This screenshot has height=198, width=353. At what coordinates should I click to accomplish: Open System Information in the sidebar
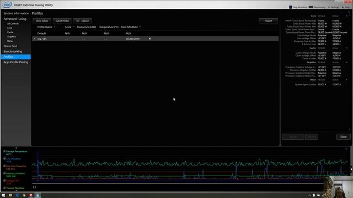16,13
